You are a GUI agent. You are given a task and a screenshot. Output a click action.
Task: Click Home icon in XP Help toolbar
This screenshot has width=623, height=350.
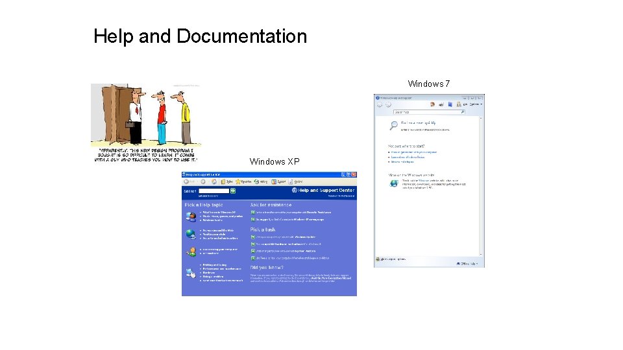214,181
